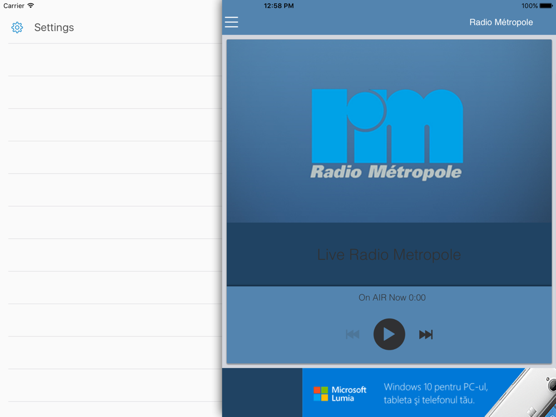Tap the Radio Métropole logo artwork

387,134
